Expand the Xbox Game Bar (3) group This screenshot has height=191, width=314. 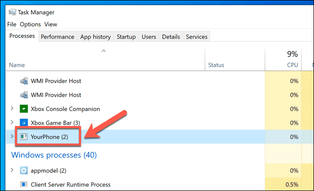pos(12,122)
